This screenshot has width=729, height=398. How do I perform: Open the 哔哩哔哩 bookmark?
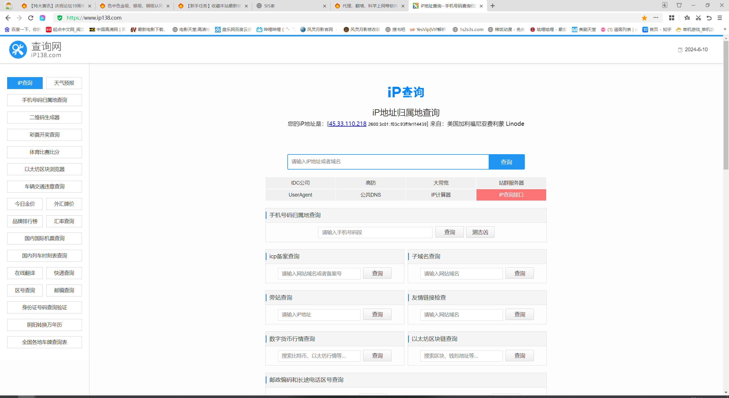[x=275, y=30]
